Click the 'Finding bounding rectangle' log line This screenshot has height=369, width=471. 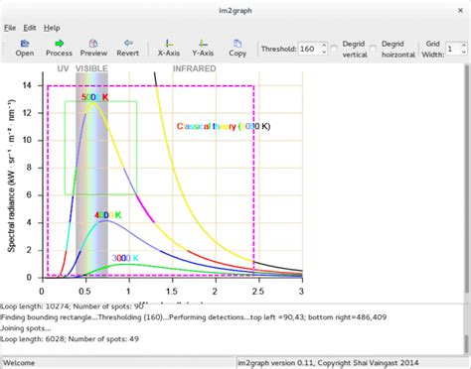(194, 317)
